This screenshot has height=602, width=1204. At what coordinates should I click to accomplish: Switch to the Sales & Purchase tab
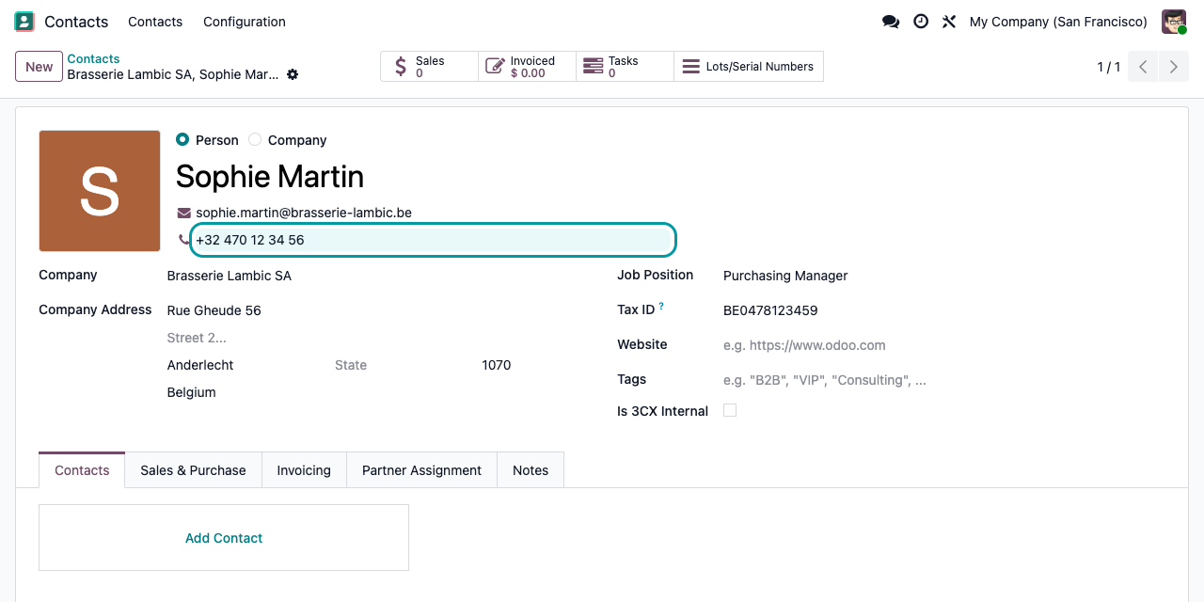[x=193, y=470]
